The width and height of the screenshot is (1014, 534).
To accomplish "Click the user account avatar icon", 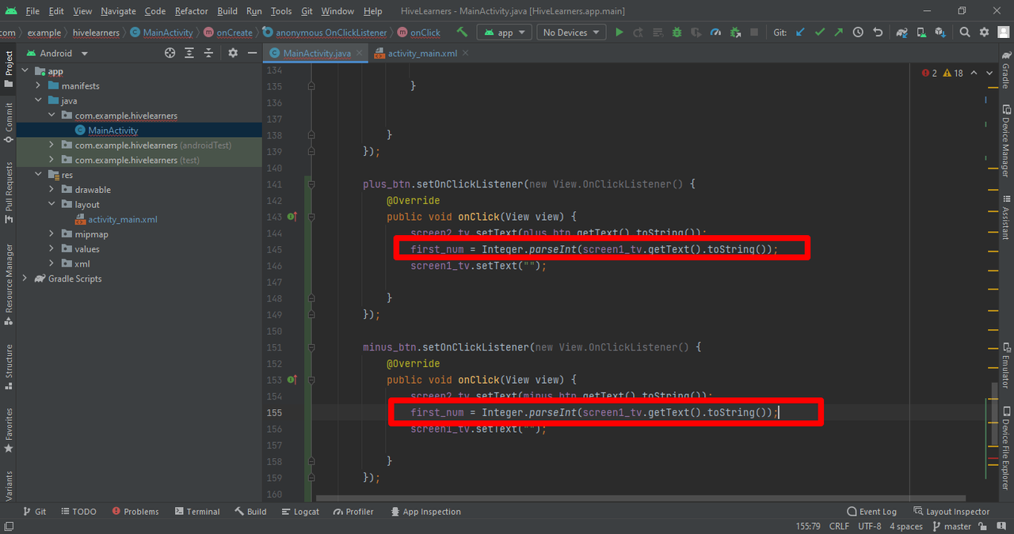I will point(1003,32).
